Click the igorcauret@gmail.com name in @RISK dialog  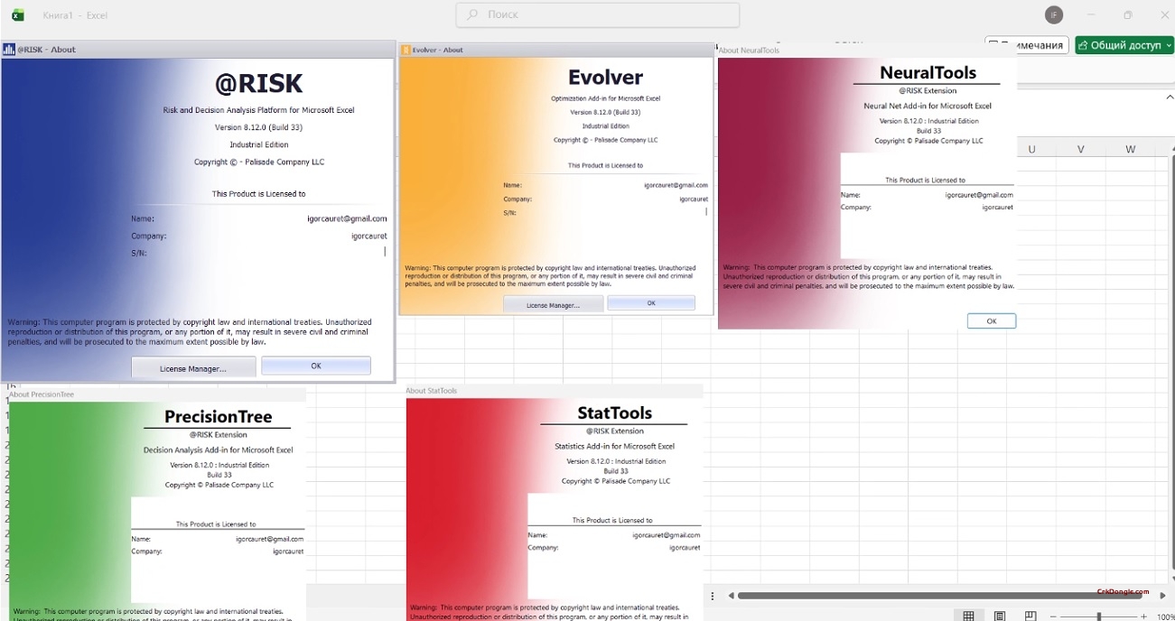[347, 218]
